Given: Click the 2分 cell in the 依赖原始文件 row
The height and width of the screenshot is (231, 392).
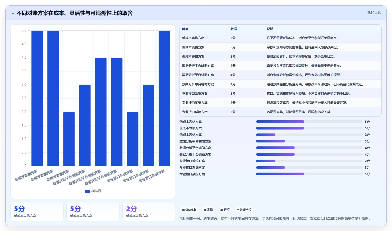Looking at the screenshot, I should (x=233, y=57).
